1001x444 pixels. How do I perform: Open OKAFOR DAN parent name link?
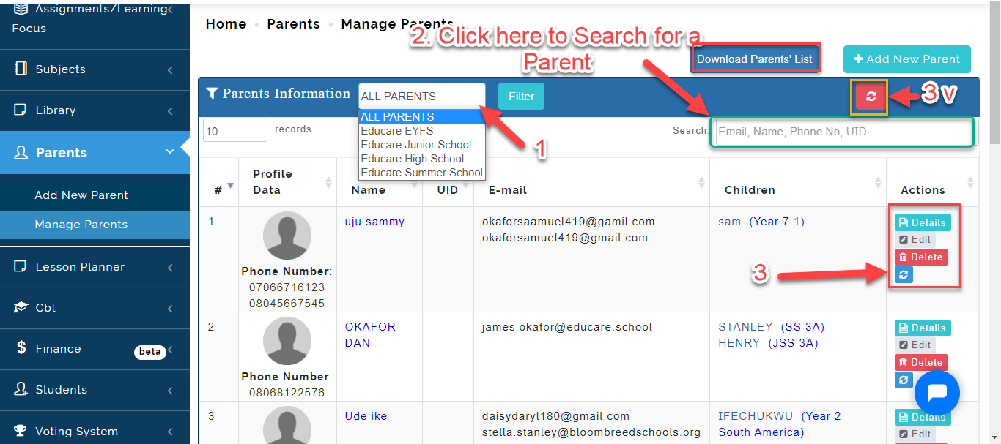(x=370, y=335)
